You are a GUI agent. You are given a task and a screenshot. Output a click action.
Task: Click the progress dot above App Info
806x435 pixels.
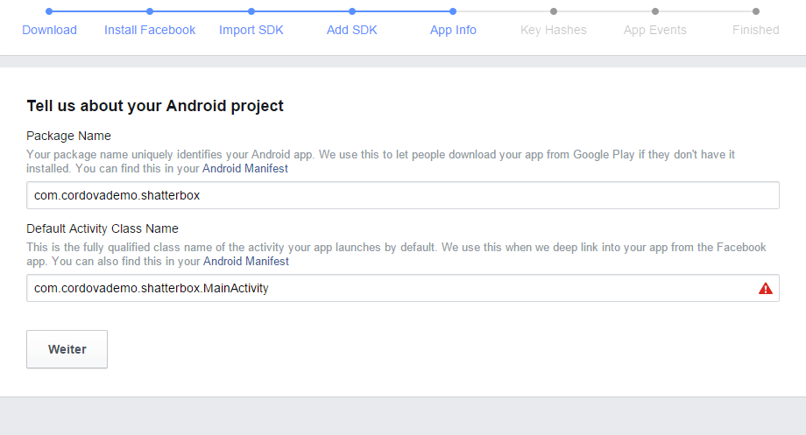pos(453,11)
